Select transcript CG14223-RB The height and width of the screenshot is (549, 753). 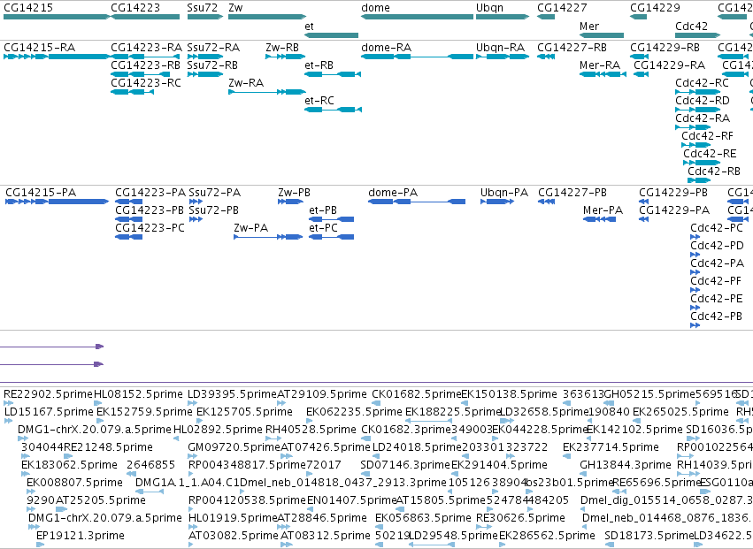click(x=140, y=74)
